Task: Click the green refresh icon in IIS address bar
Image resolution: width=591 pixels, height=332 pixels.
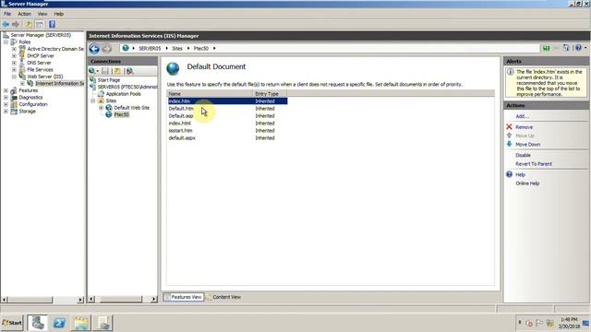Action: [x=546, y=48]
